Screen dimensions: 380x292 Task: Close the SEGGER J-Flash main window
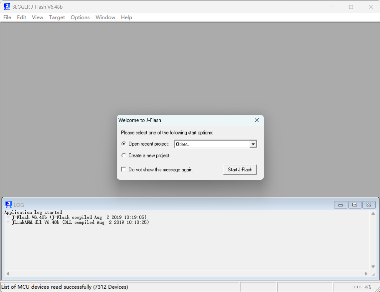[x=371, y=7]
